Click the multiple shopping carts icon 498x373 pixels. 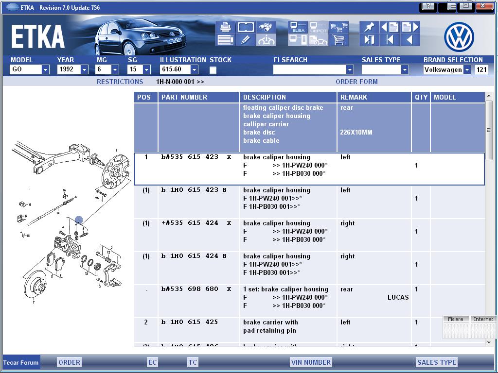point(338,27)
